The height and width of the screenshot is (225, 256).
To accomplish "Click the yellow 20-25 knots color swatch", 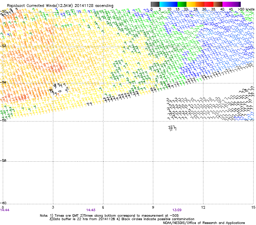I will tap(191, 4).
